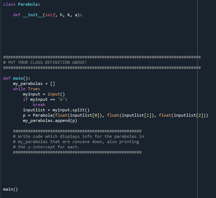The width and height of the screenshot is (216, 198).
Task: Click my_parabolas.append(p) line
Action: pos(50,120)
